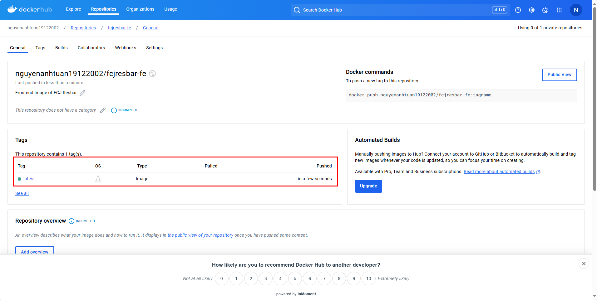Switch to the Settings tab
The image size is (597, 300).
coord(154,48)
